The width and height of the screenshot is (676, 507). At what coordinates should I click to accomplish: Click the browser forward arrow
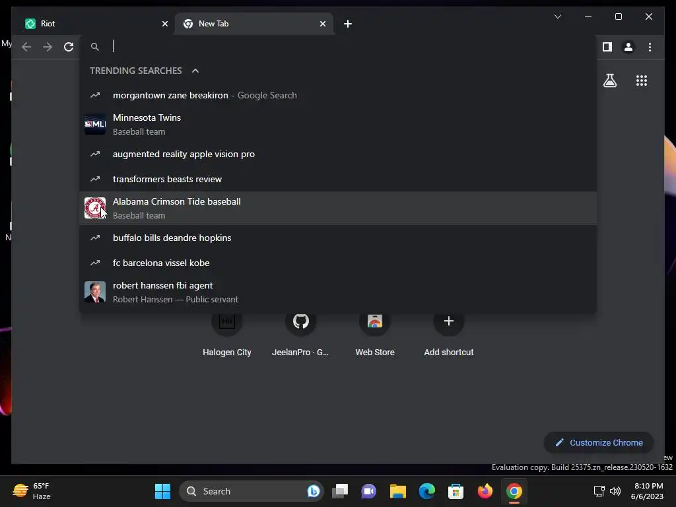pyautogui.click(x=48, y=47)
